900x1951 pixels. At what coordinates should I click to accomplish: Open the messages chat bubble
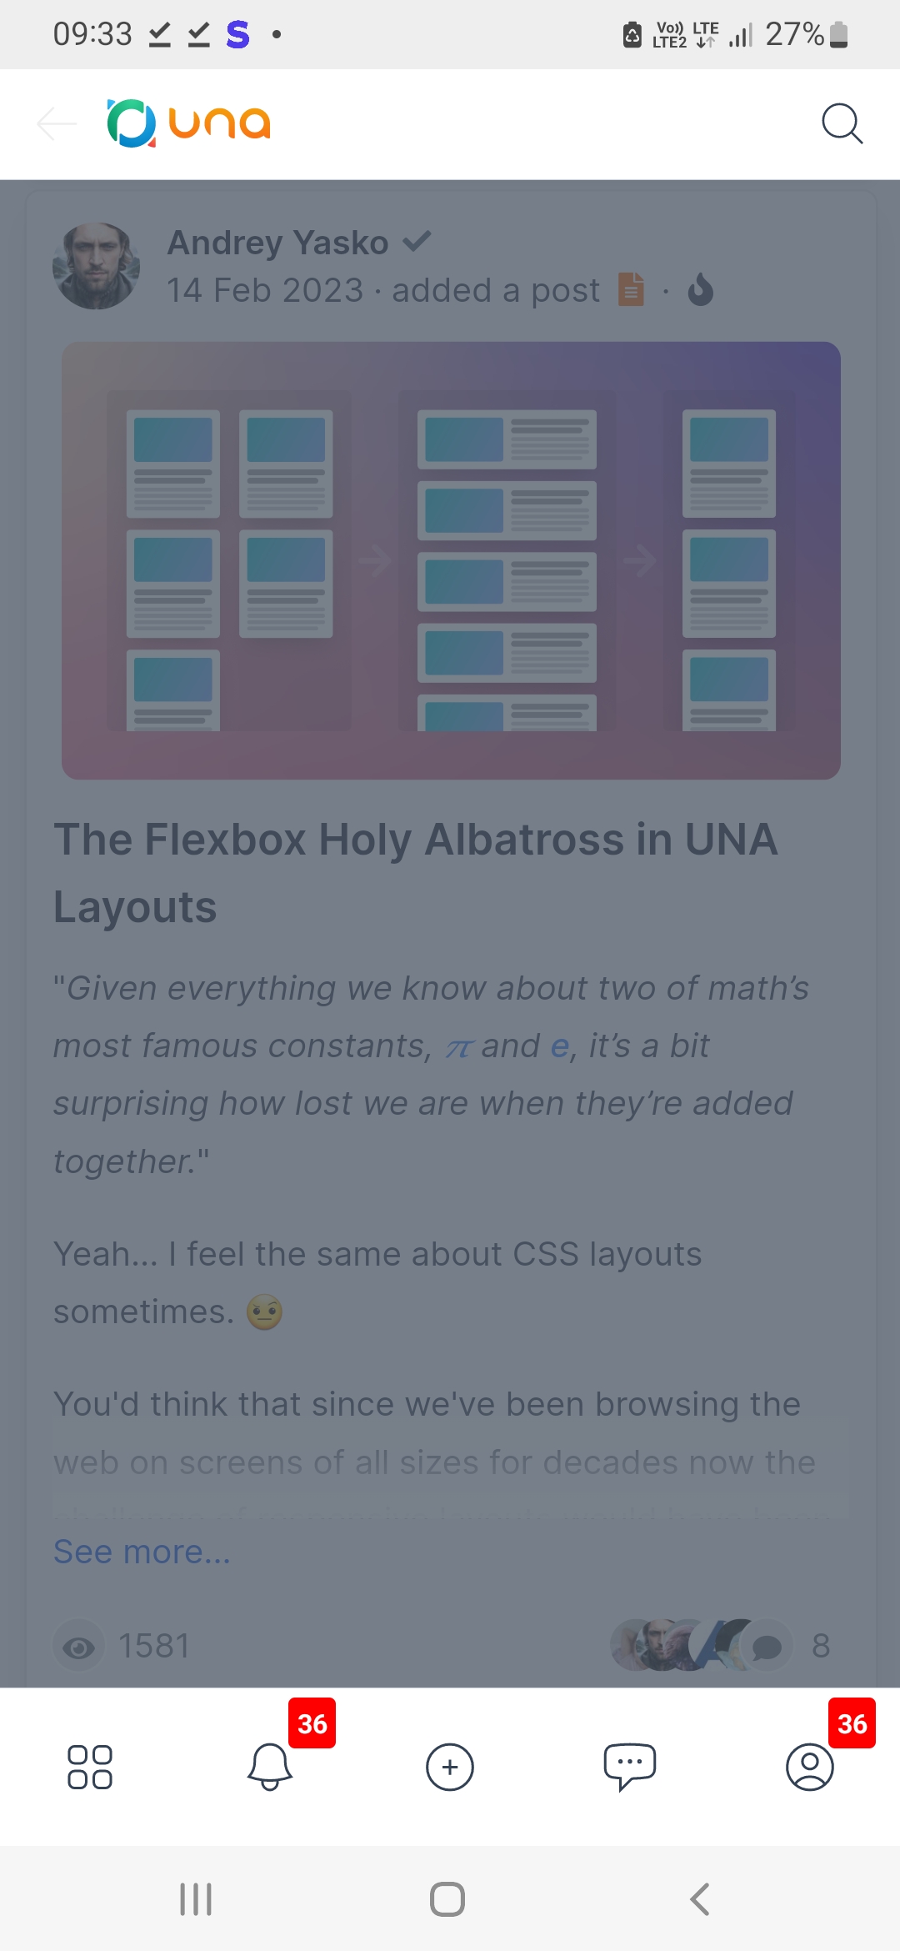tap(630, 1767)
